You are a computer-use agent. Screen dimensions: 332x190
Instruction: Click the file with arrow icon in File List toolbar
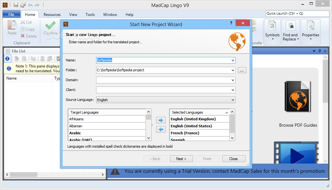pyautogui.click(x=50, y=59)
